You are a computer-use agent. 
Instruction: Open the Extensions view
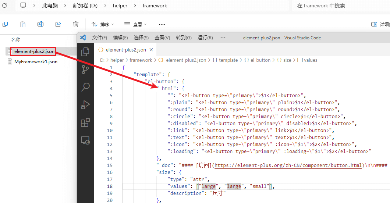[85, 122]
